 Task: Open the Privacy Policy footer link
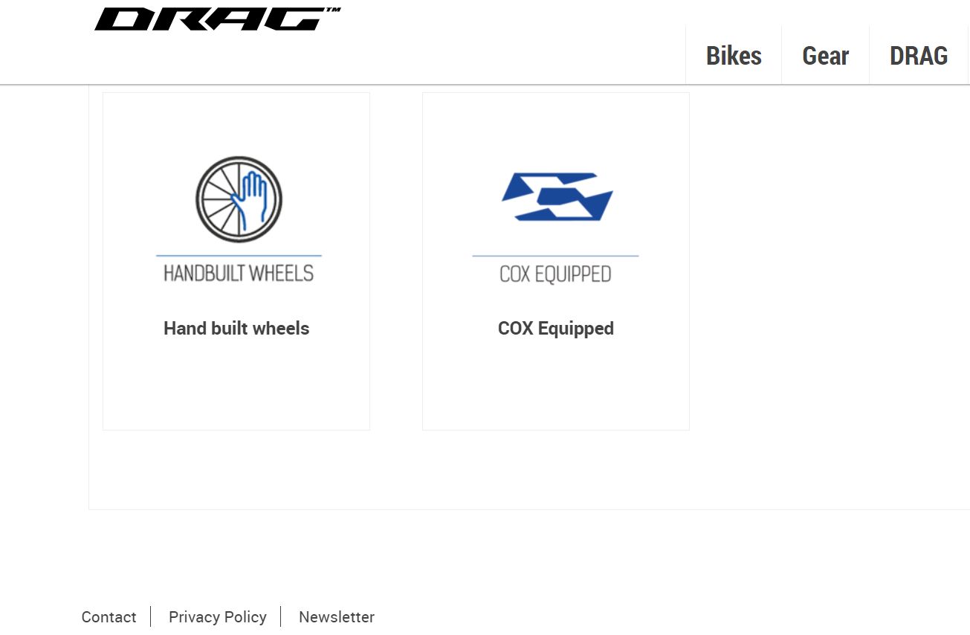[x=217, y=617]
